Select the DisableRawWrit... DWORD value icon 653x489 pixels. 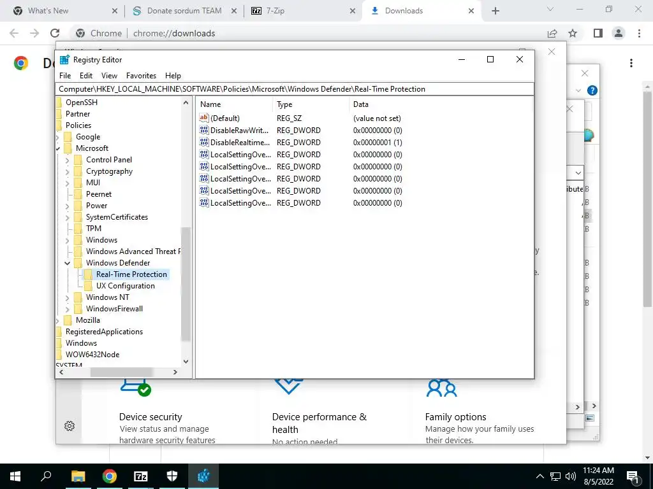point(203,130)
